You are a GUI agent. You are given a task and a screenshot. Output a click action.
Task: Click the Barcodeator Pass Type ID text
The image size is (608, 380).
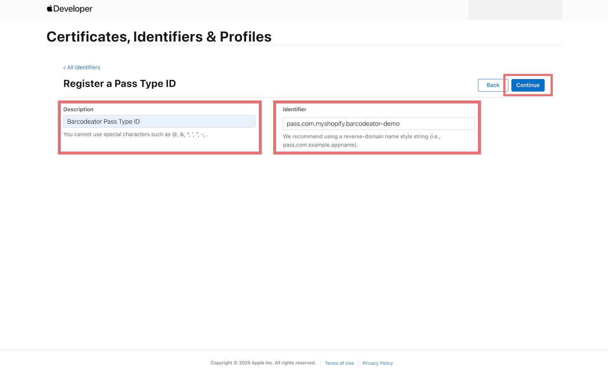pyautogui.click(x=103, y=121)
